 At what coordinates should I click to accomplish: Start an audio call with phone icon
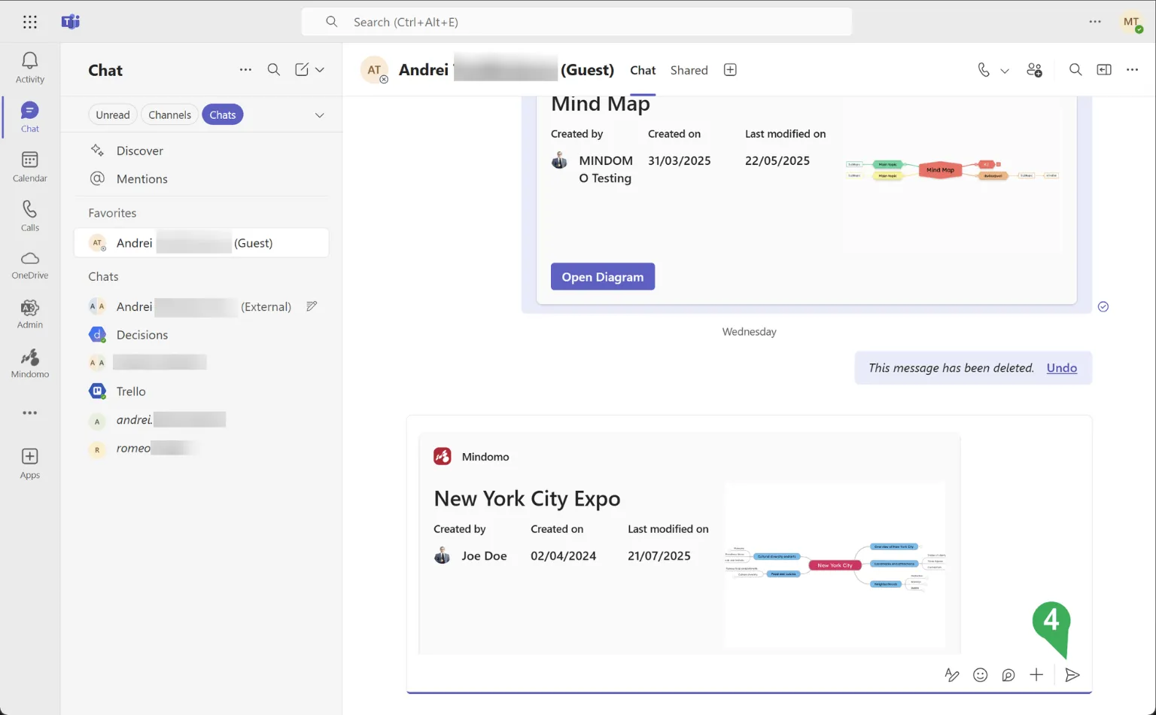[984, 70]
